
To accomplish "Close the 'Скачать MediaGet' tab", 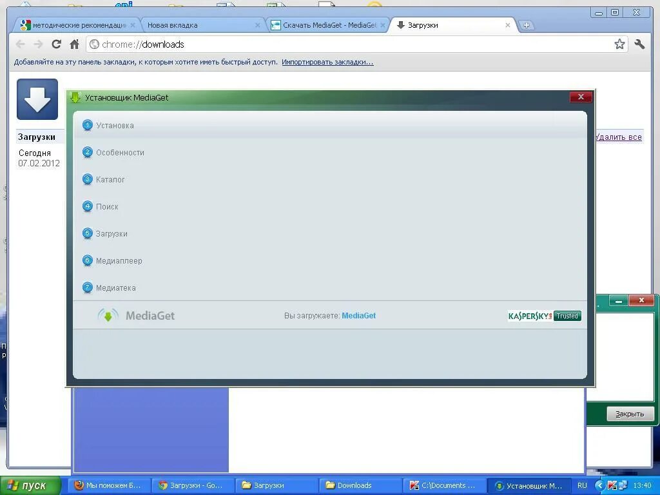I will (383, 25).
